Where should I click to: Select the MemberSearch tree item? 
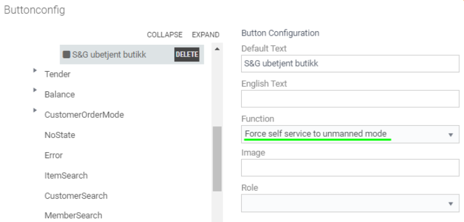73,215
